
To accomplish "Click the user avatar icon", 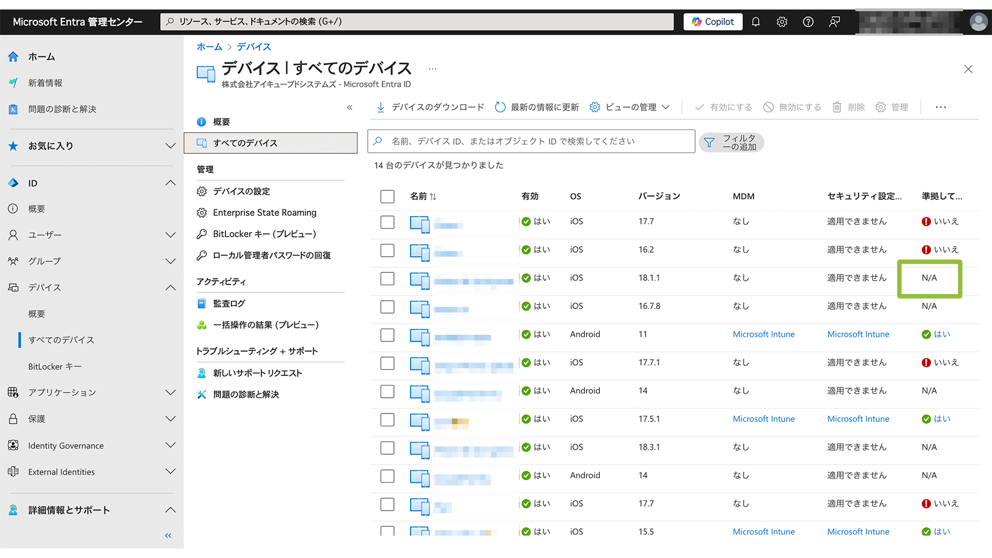I will (978, 22).
